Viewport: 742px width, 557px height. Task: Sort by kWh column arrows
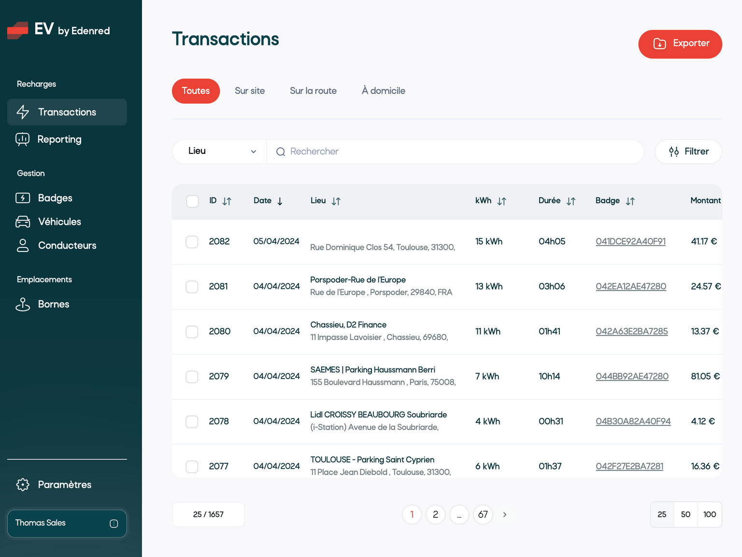(502, 201)
